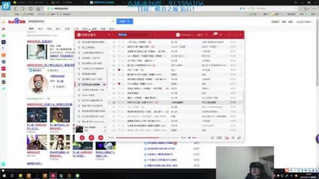
Task: Open messages icon with notification badge
Action: 214,35
